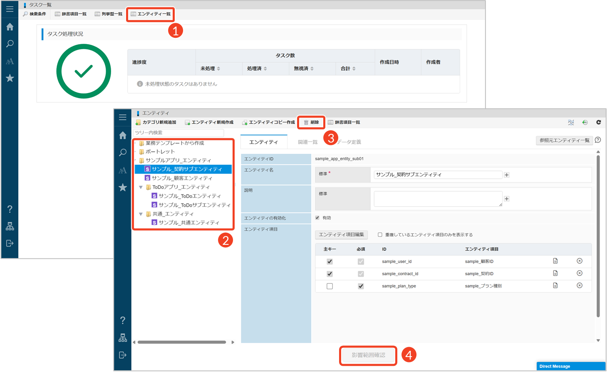Uncheck the 有効 entity enabled checkbox

[x=317, y=218]
